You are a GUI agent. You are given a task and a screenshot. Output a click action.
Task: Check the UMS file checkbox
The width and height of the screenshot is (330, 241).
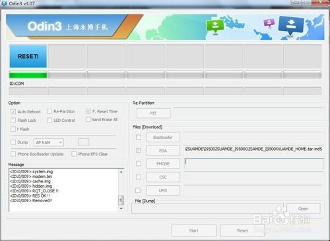pos(138,190)
